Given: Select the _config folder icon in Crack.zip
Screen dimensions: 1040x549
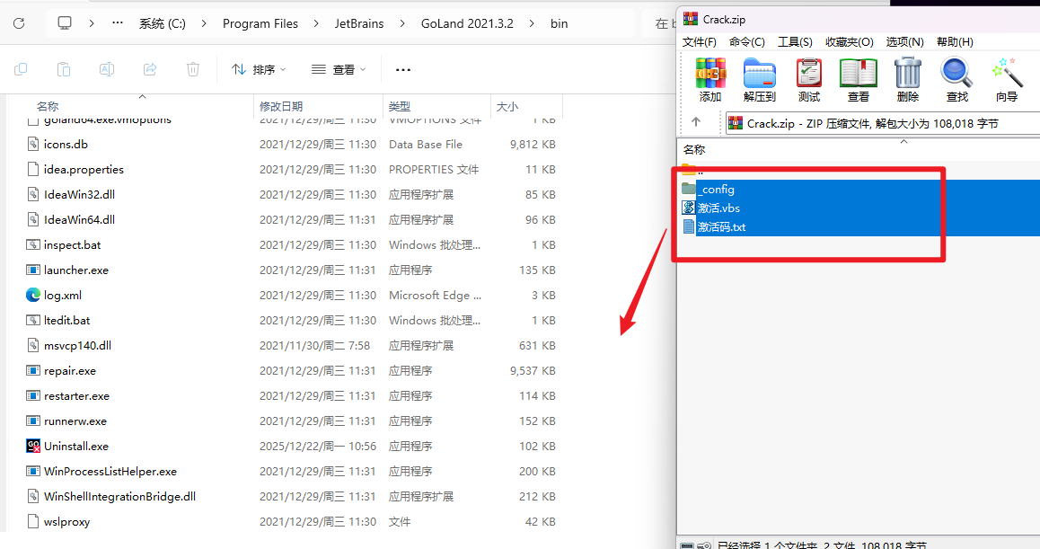Looking at the screenshot, I should [x=689, y=189].
